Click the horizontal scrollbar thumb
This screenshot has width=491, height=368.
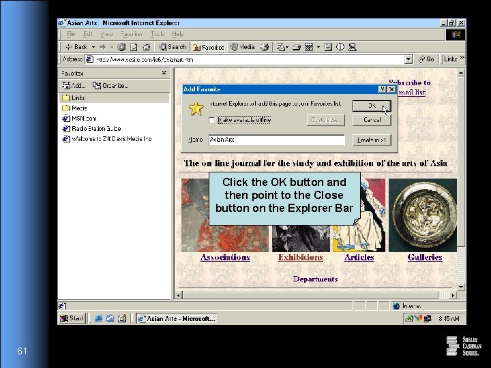coord(310,295)
